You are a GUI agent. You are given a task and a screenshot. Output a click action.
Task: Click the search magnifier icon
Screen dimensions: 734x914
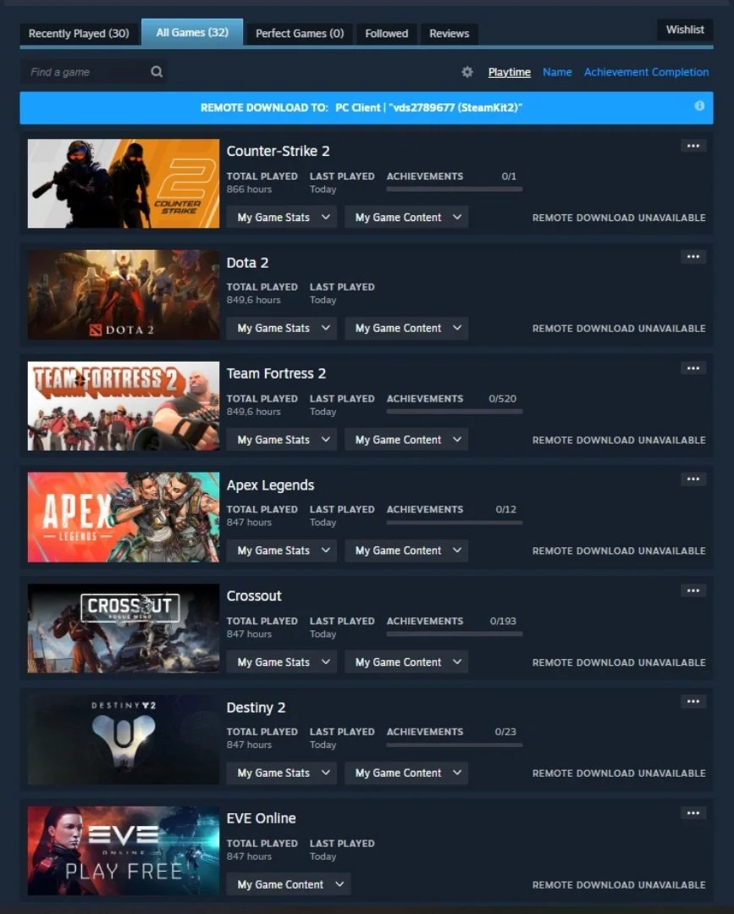157,72
